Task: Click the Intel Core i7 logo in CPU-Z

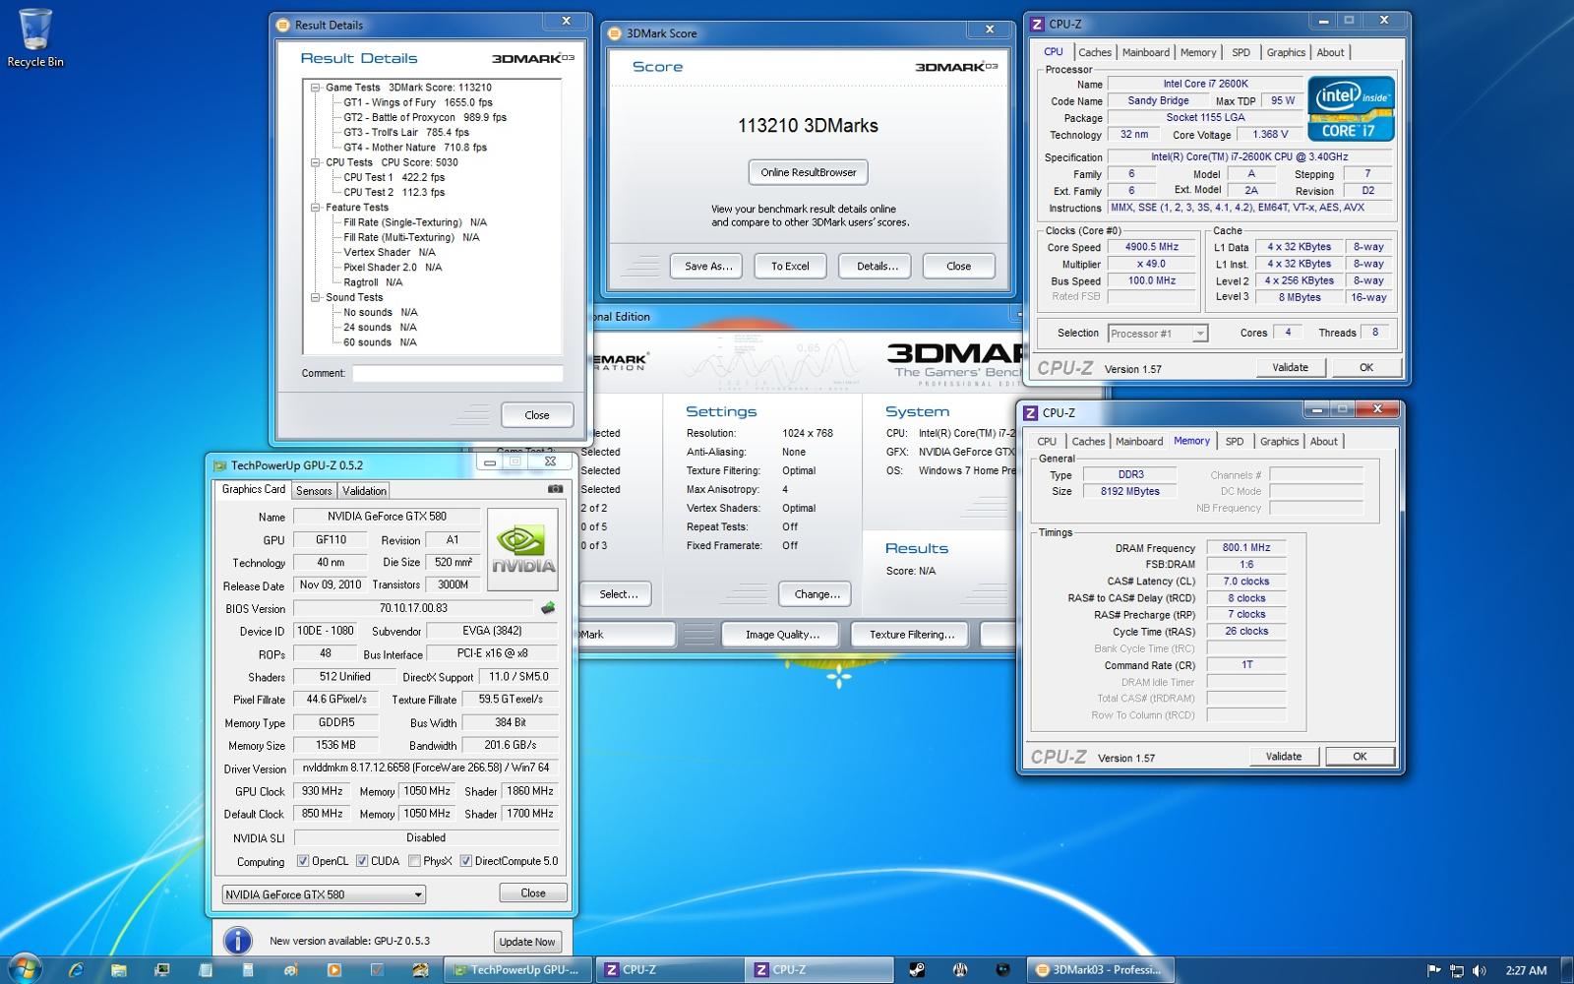Action: (1351, 108)
